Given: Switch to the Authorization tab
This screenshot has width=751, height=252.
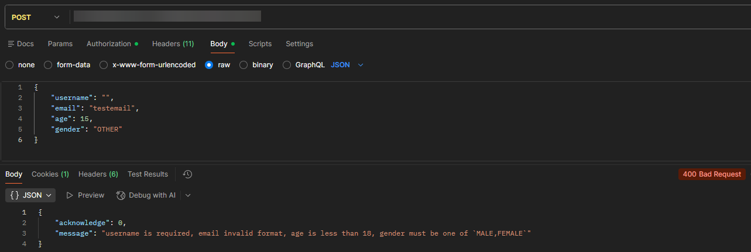Looking at the screenshot, I should [x=112, y=44].
